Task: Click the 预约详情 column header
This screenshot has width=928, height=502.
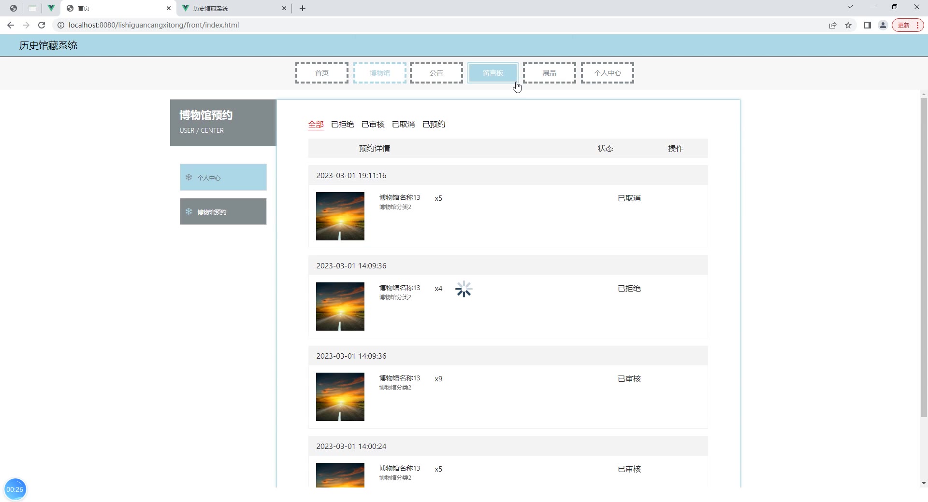Action: (x=375, y=149)
